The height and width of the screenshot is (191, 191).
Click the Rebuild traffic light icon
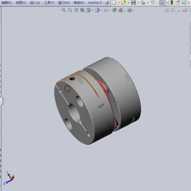(x=172, y=2)
